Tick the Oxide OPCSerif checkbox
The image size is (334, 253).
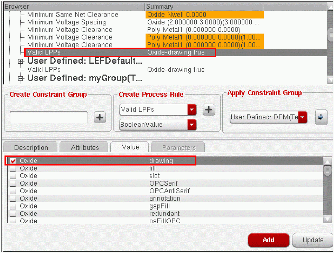(13, 184)
